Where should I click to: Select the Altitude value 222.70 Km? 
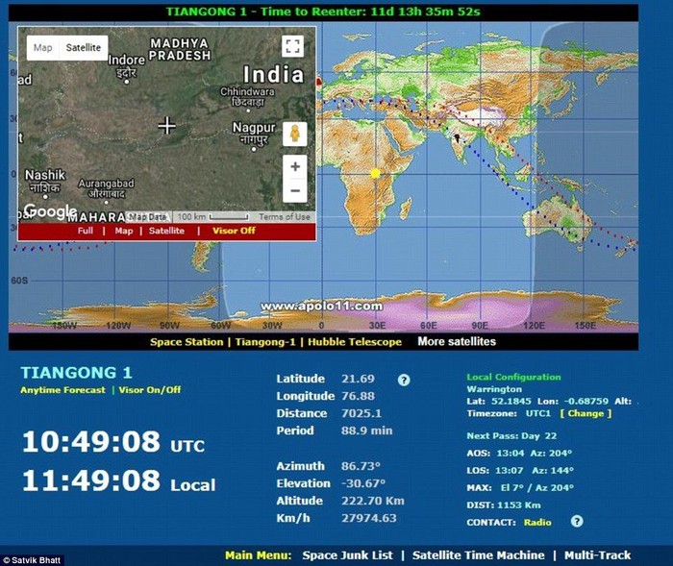tap(373, 501)
